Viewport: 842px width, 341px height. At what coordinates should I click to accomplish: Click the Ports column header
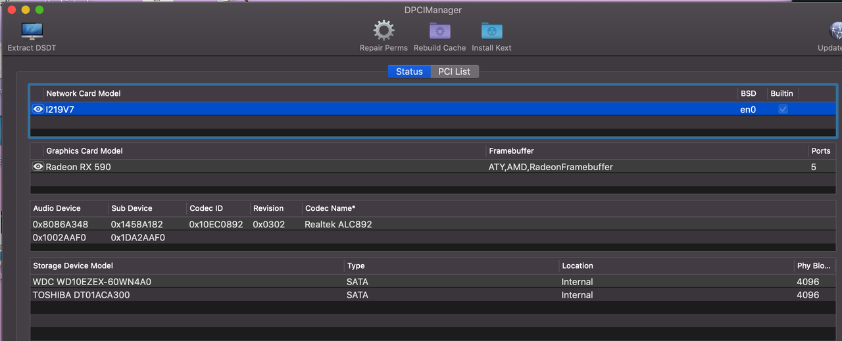[x=820, y=151]
